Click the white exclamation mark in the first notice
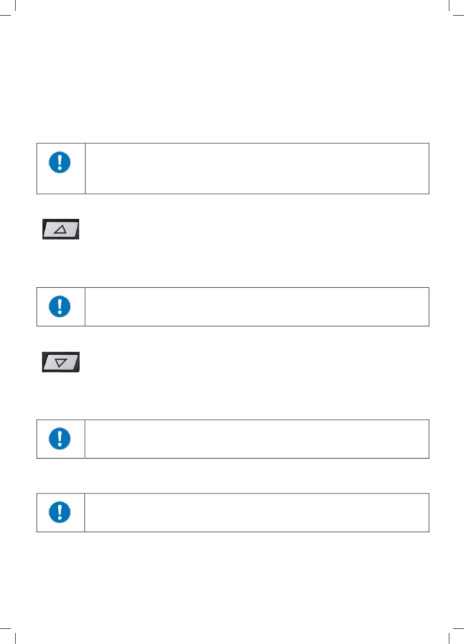The height and width of the screenshot is (644, 464). (x=60, y=162)
